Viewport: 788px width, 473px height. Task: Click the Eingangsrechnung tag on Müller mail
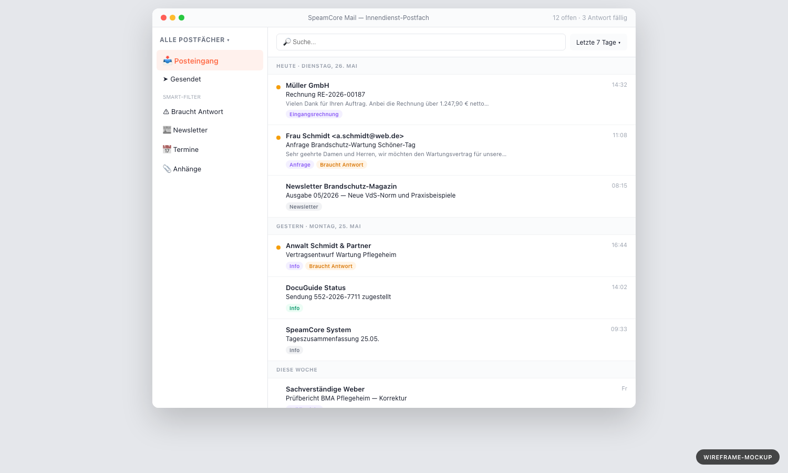[314, 114]
